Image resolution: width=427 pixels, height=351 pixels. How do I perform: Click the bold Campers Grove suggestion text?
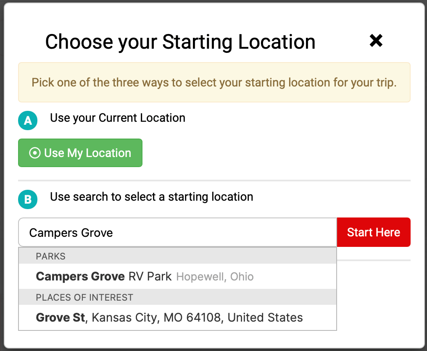tap(80, 276)
